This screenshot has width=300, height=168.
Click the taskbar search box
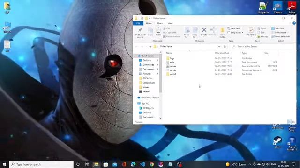41,164
